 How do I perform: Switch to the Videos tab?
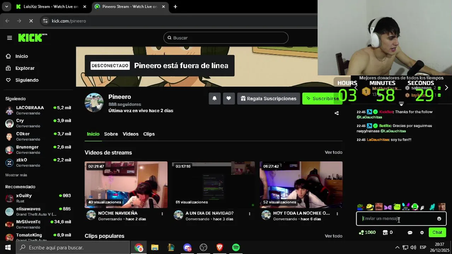[131, 134]
